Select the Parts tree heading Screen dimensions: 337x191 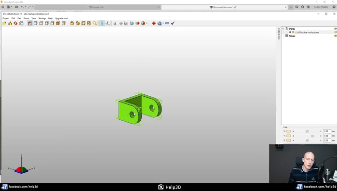click(x=292, y=29)
